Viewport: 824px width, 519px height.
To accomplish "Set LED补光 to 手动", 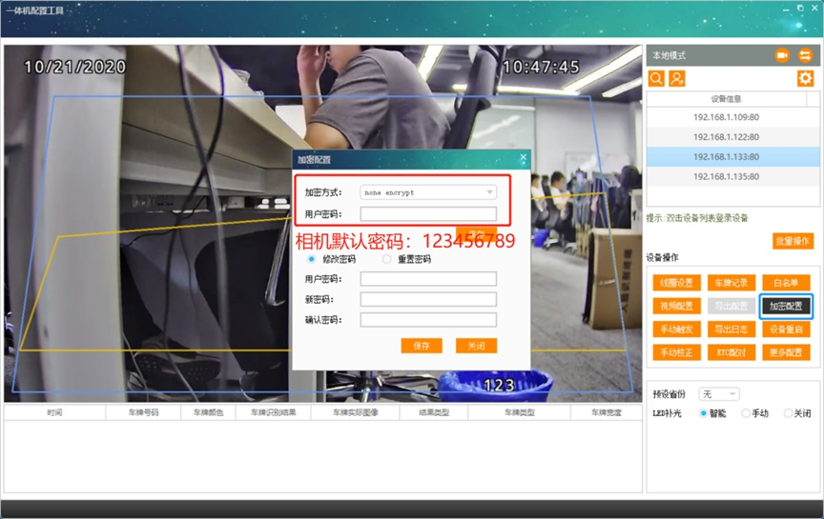I will point(745,413).
